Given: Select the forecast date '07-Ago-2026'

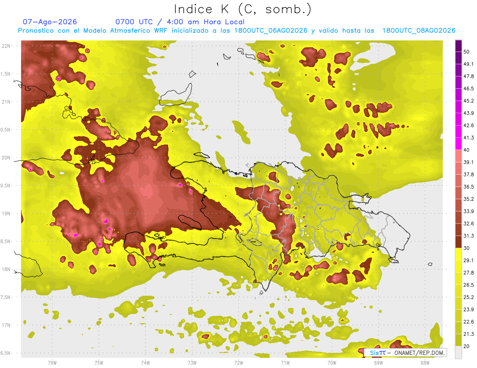Looking at the screenshot, I should (50, 22).
